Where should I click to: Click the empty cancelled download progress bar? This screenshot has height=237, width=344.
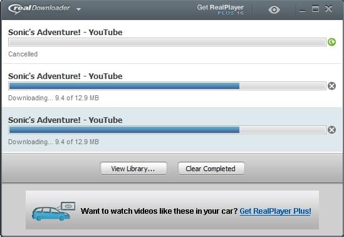click(167, 42)
